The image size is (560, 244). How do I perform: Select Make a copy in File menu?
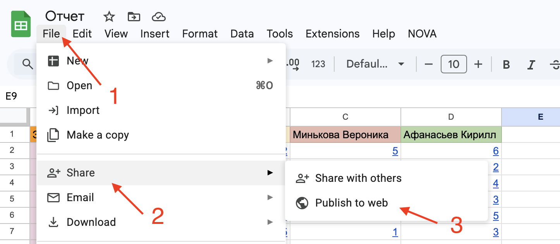(x=98, y=135)
